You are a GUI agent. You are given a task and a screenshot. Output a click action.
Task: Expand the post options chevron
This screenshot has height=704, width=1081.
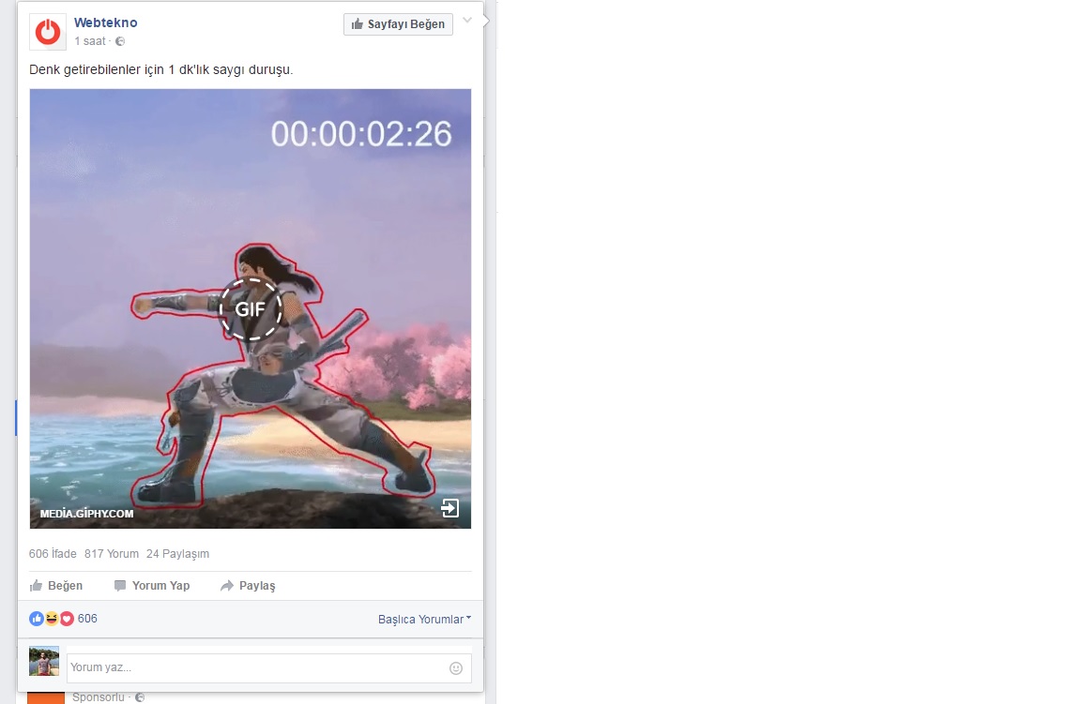point(467,21)
